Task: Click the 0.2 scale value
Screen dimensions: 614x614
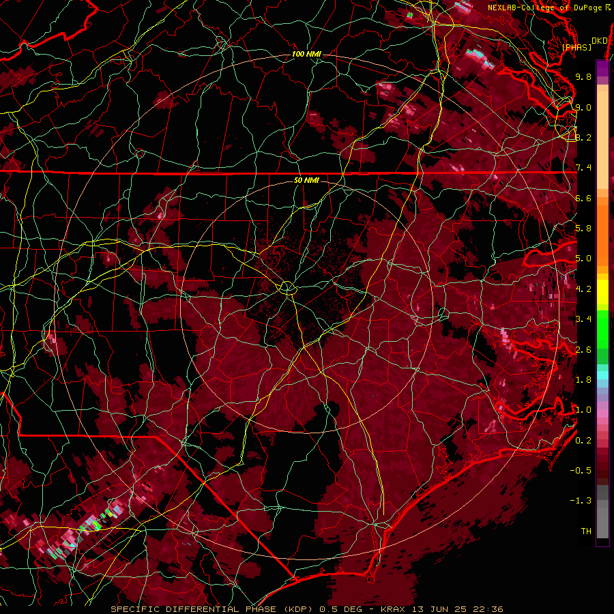Action: pyautogui.click(x=583, y=441)
